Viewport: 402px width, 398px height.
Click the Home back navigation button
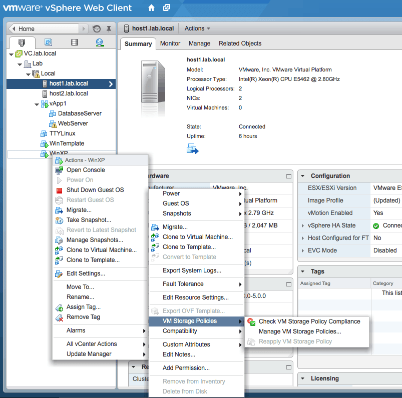pyautogui.click(x=44, y=28)
